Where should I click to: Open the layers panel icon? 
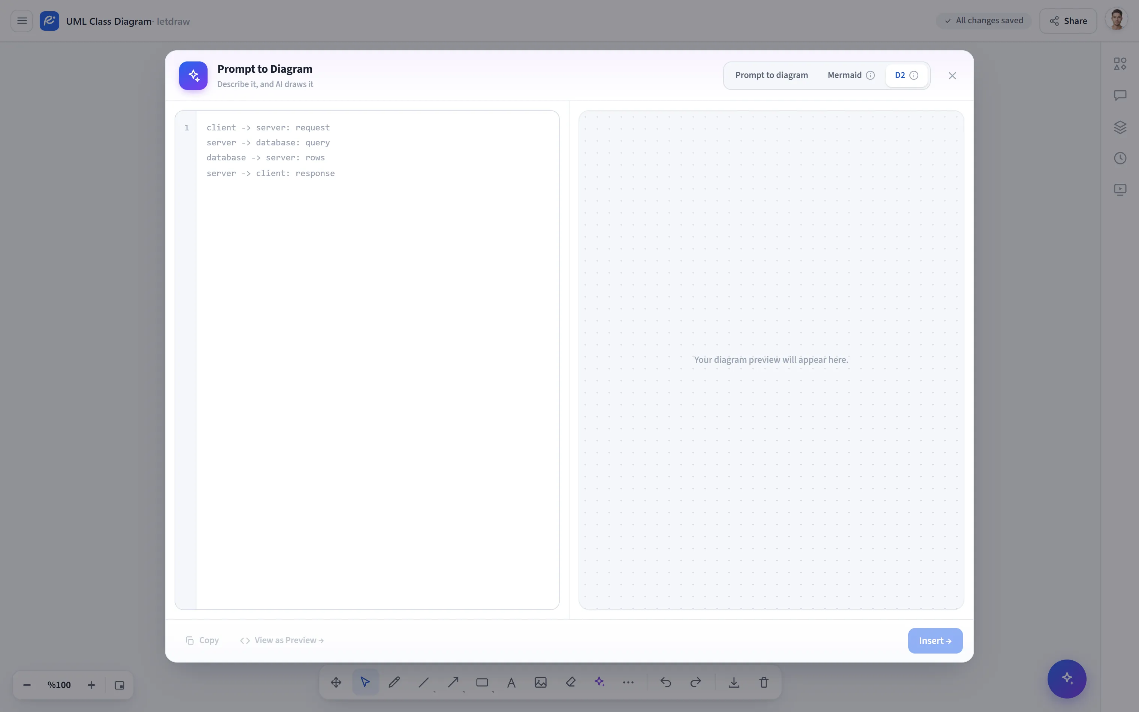[x=1120, y=127]
